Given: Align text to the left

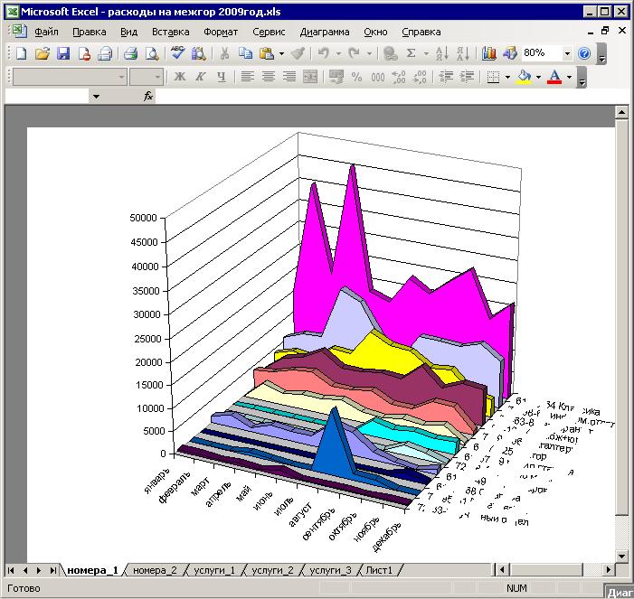Looking at the screenshot, I should coord(248,77).
